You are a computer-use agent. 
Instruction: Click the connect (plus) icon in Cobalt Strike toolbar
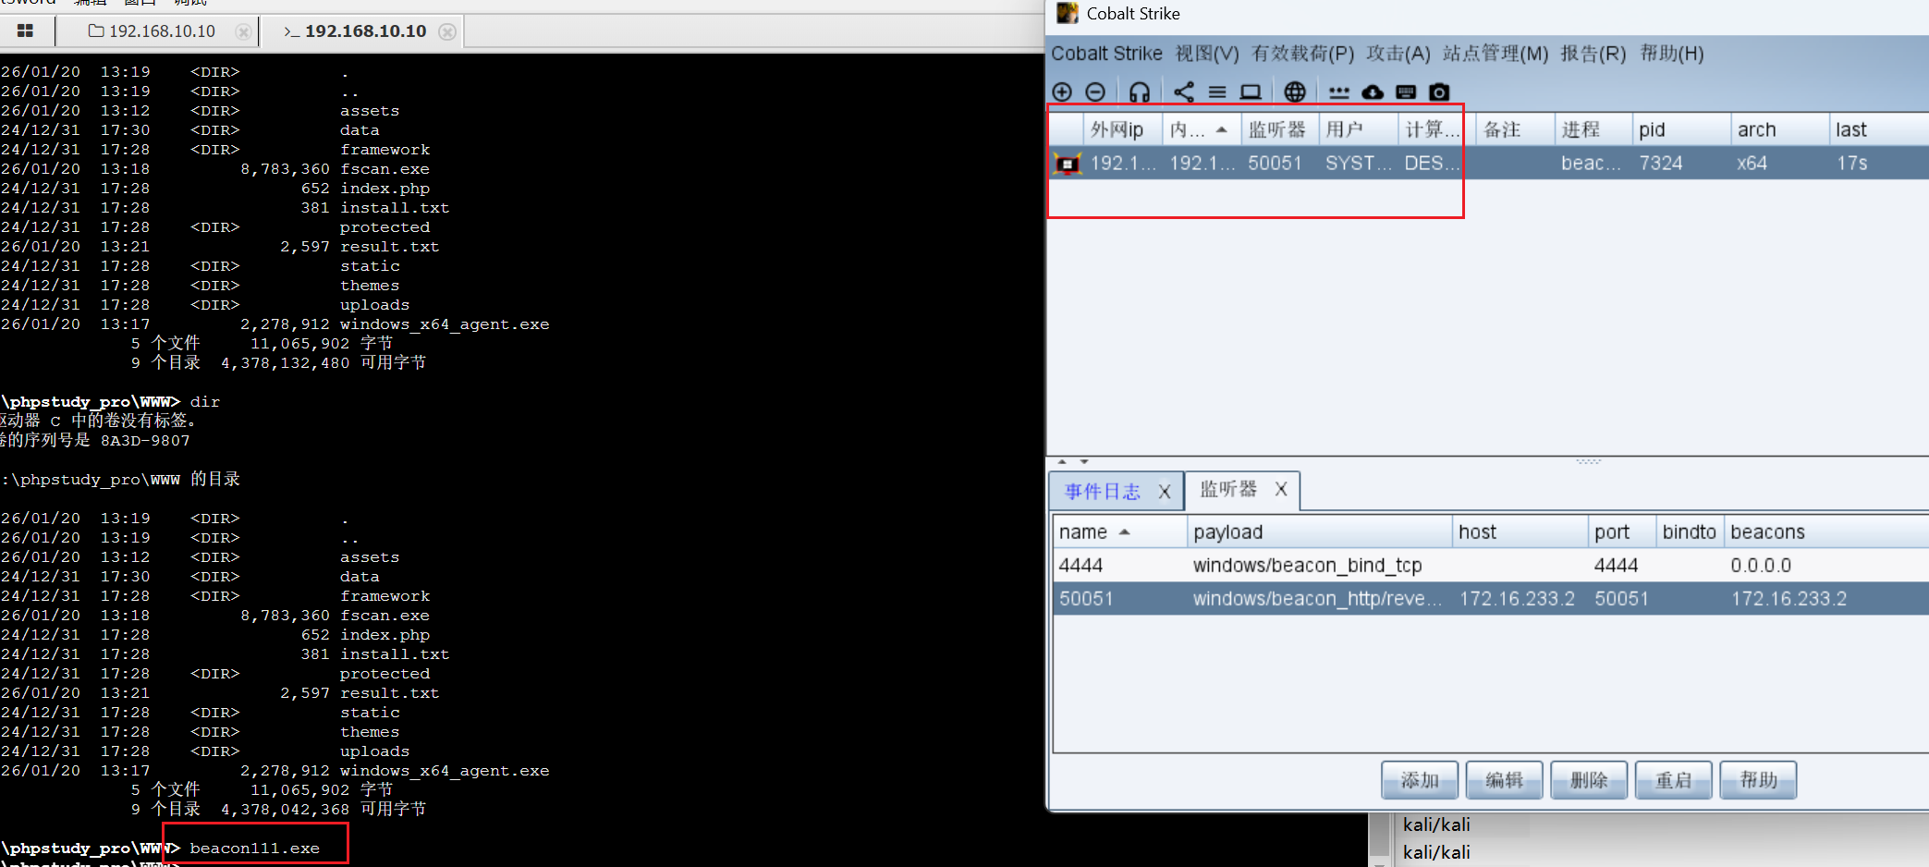point(1062,92)
